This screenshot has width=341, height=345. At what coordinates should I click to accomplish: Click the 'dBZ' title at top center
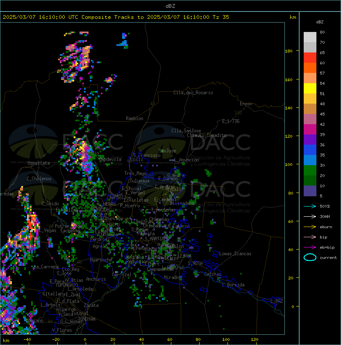[170, 6]
